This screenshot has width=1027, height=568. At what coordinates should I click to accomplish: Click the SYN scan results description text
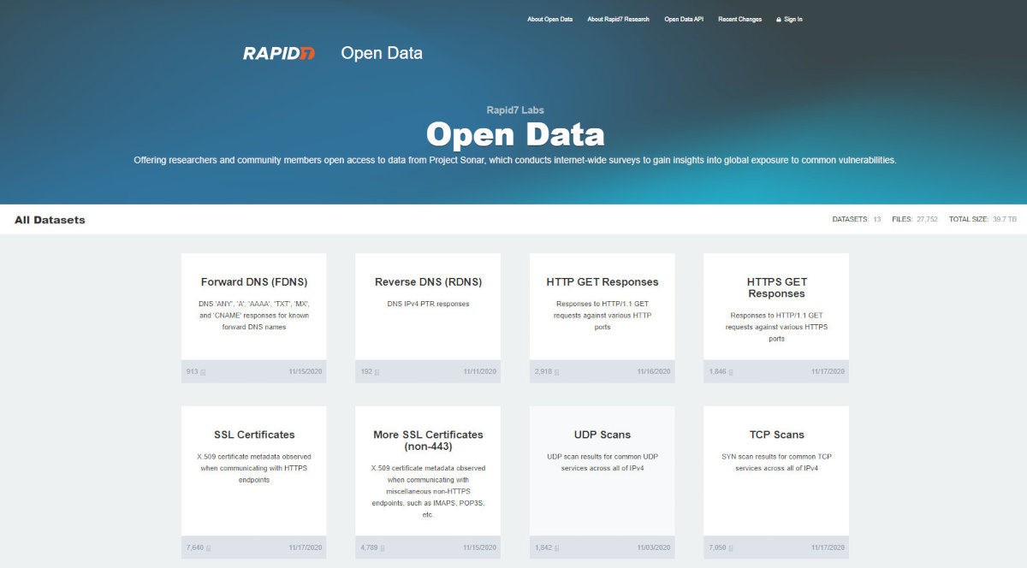[x=777, y=462]
